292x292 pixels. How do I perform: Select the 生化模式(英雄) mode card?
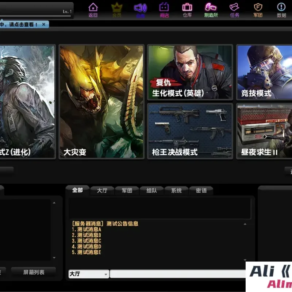(190, 72)
